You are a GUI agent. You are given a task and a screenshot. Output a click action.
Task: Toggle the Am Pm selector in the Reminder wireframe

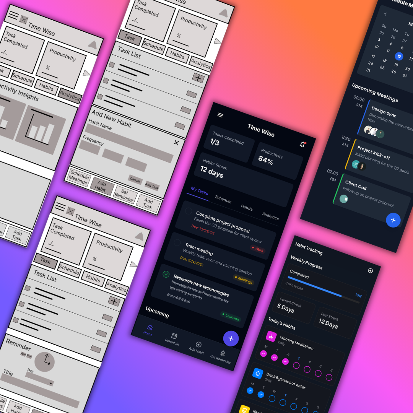click(26, 355)
